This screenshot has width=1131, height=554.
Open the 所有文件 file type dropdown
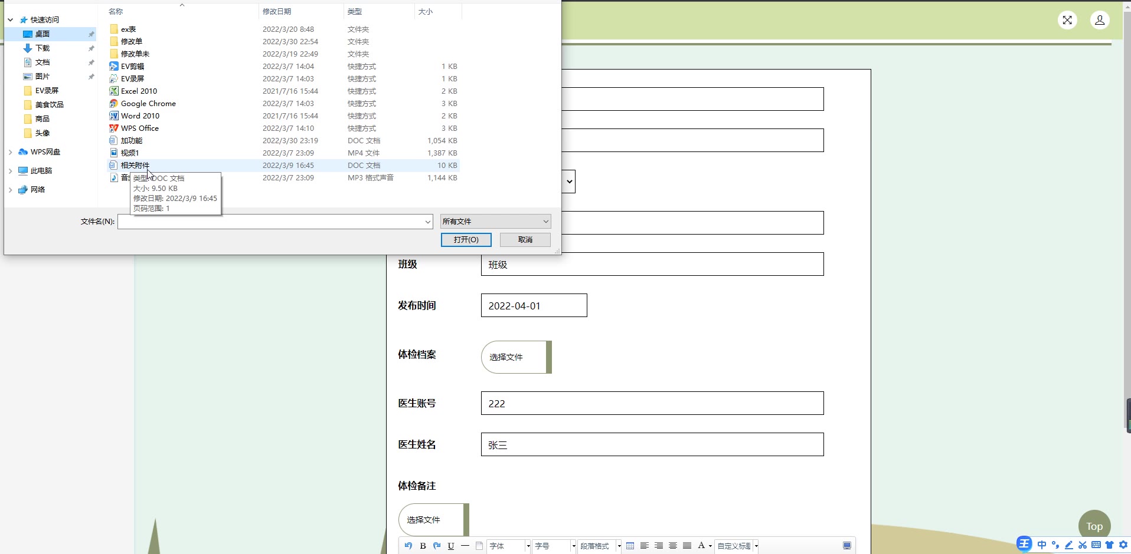(x=496, y=222)
